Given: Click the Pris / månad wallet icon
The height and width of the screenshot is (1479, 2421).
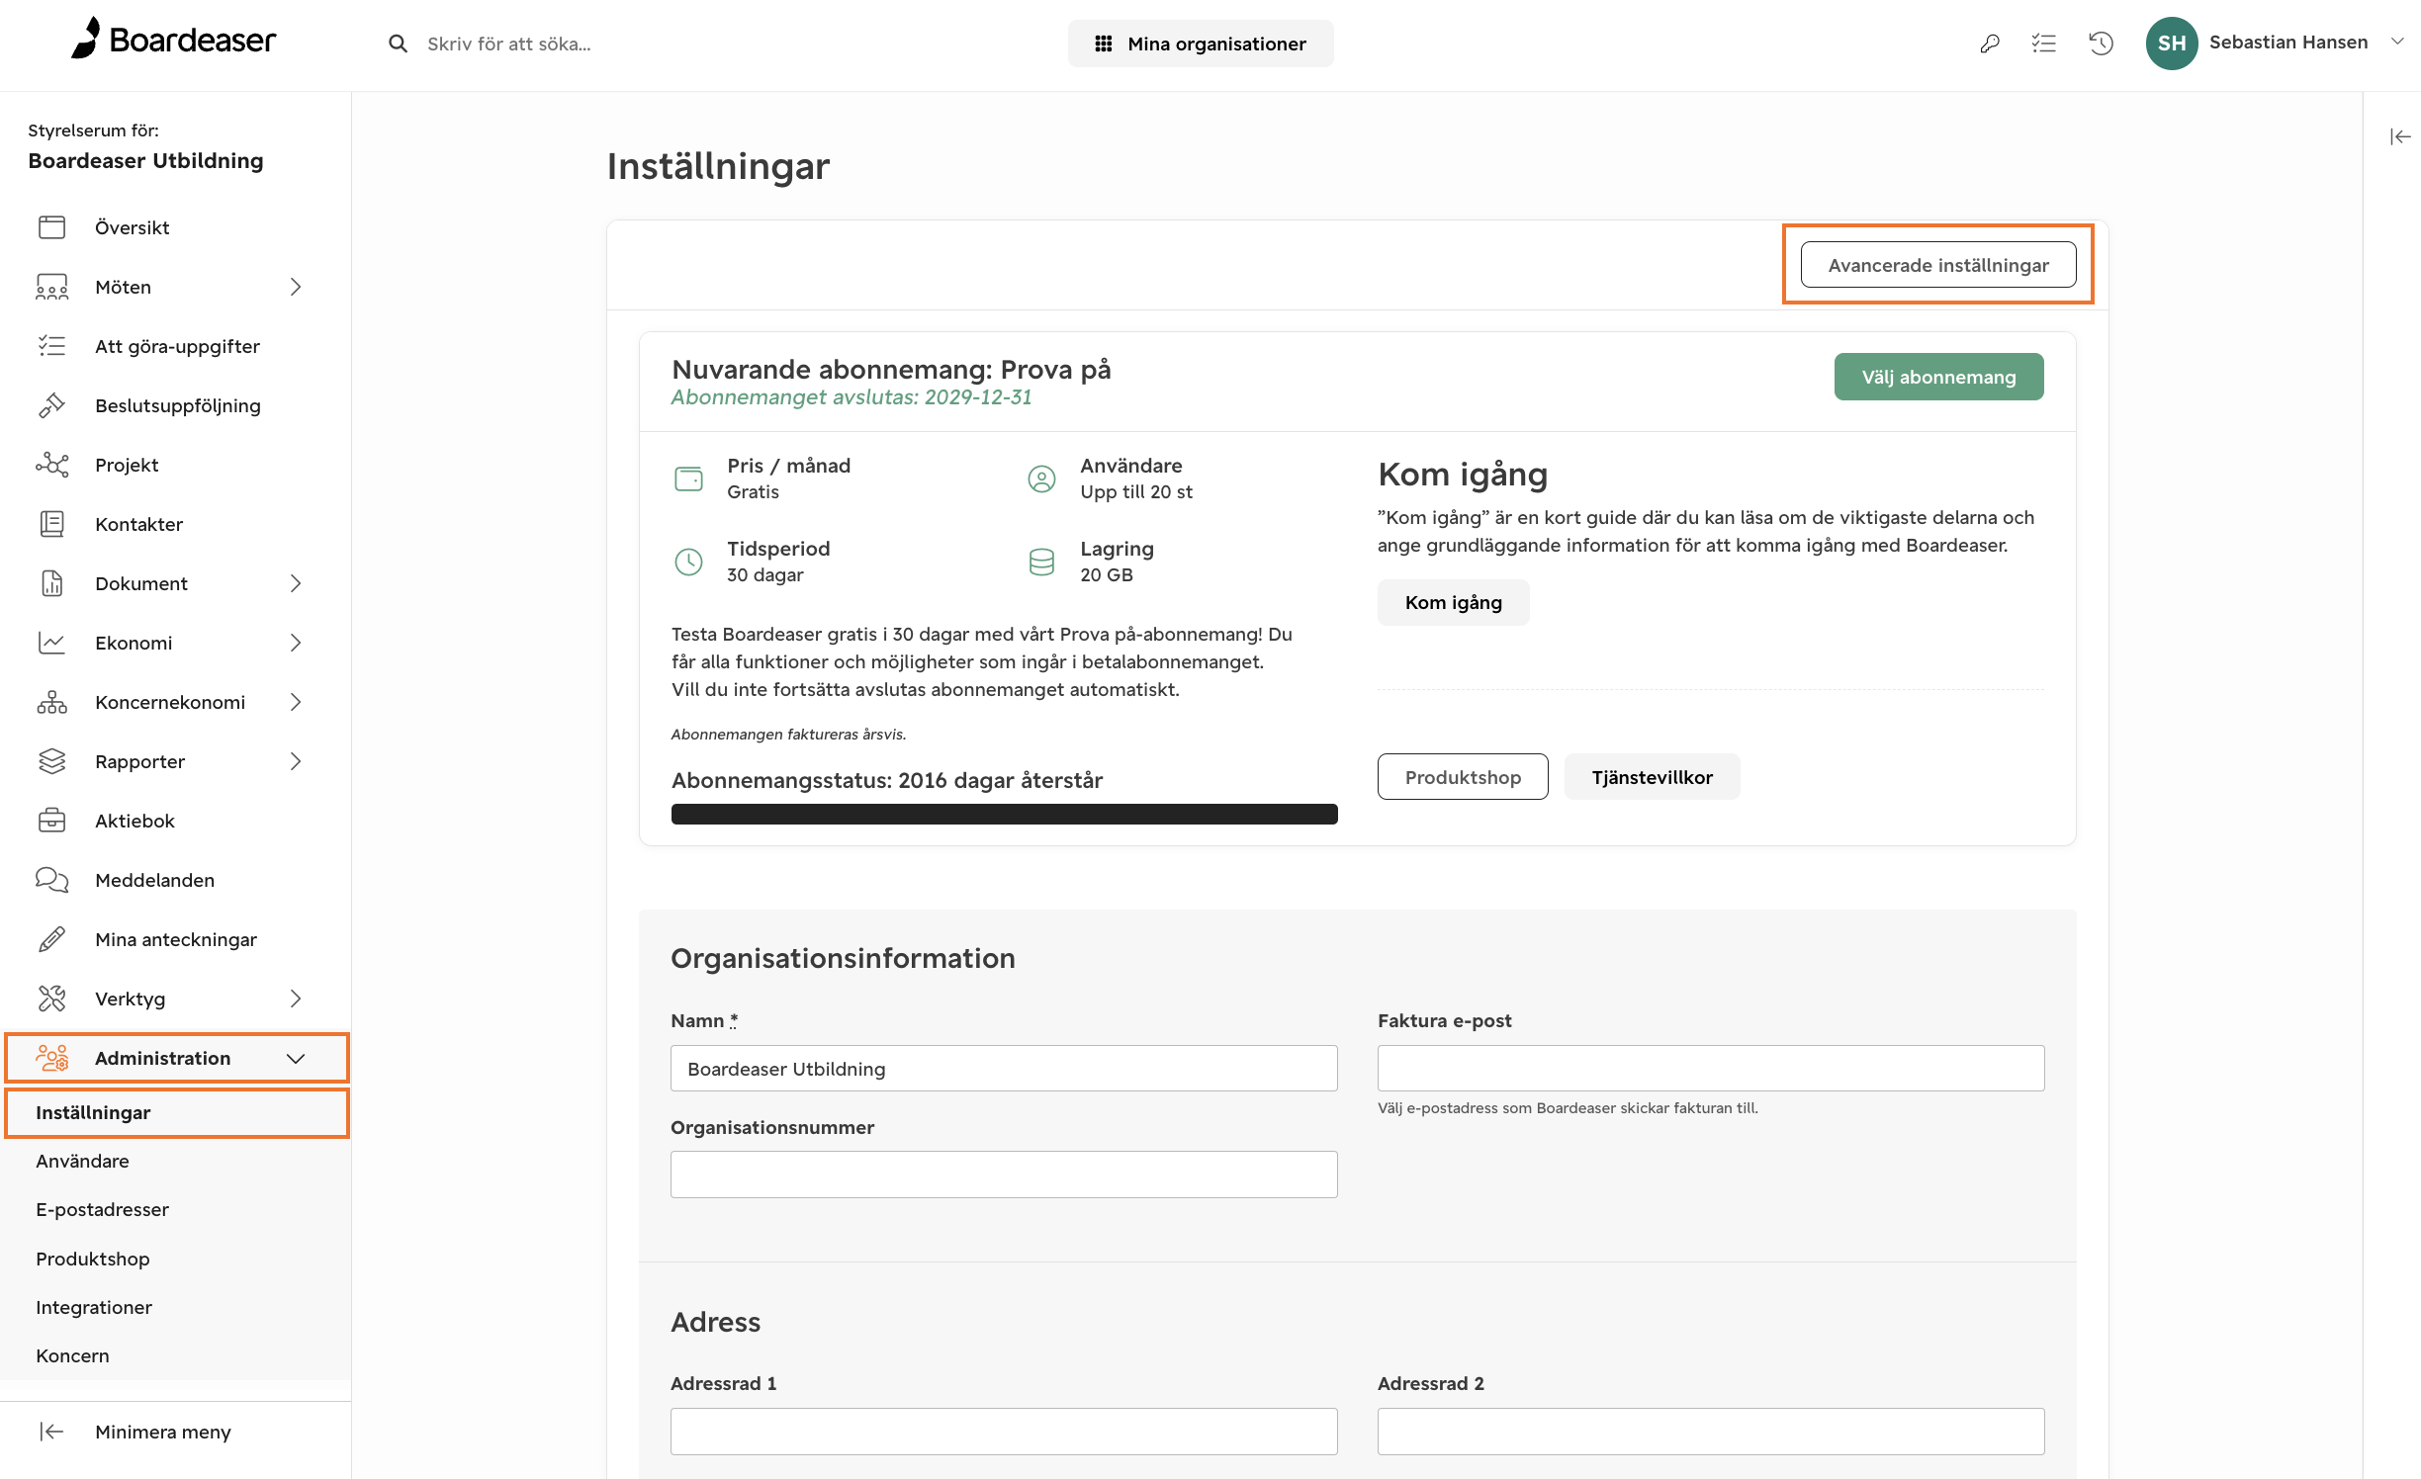Looking at the screenshot, I should (x=688, y=478).
